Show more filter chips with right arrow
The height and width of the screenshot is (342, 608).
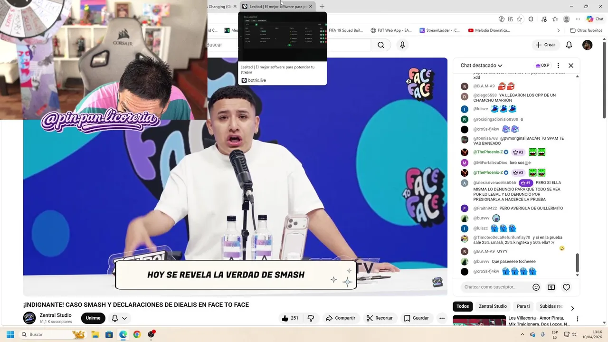(x=572, y=308)
